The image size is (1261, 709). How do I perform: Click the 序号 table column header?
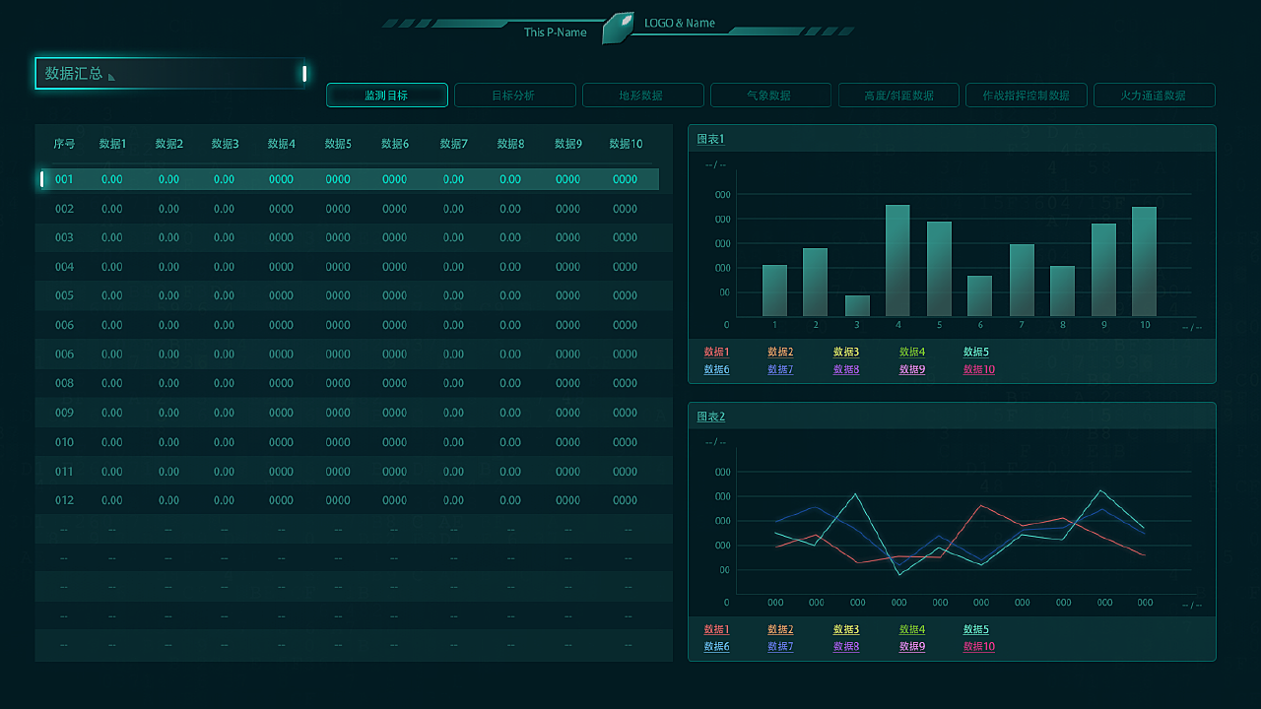tap(64, 144)
